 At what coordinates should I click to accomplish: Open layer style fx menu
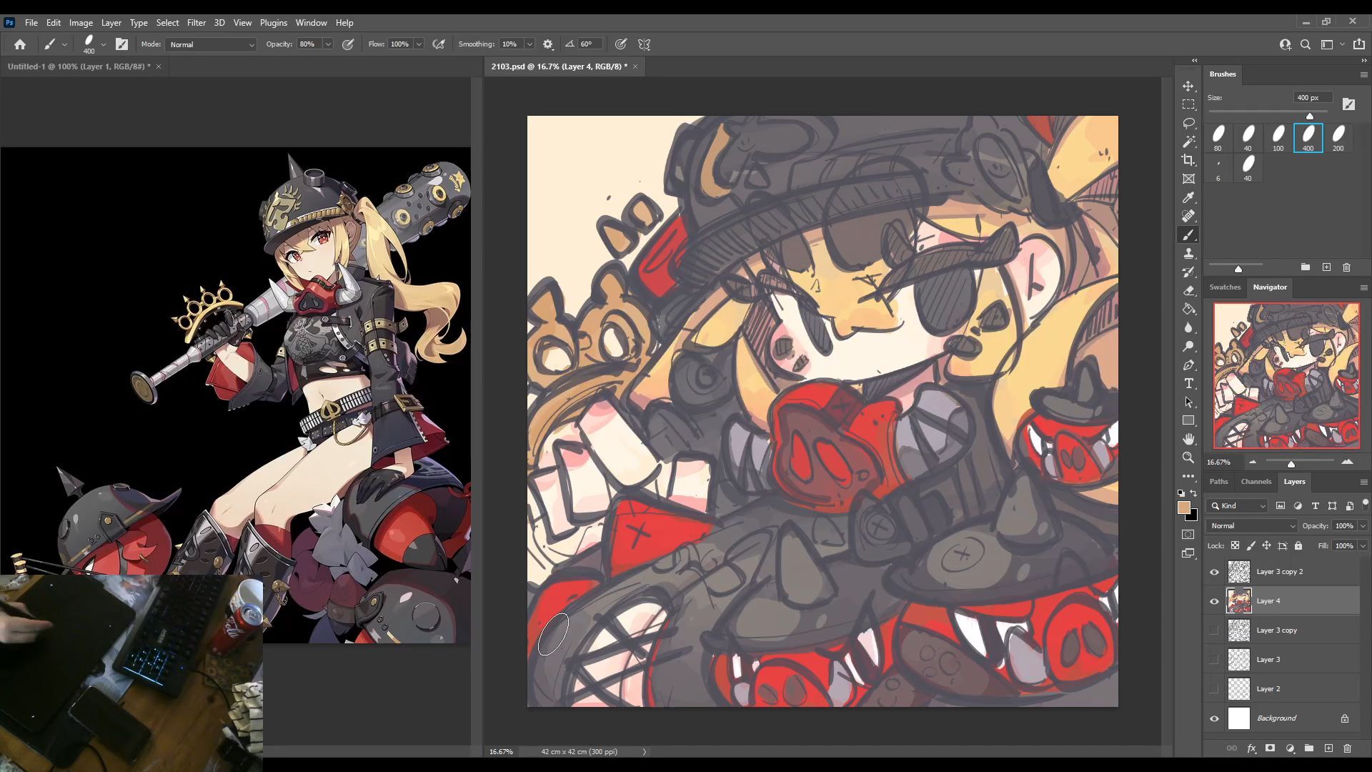[1251, 748]
